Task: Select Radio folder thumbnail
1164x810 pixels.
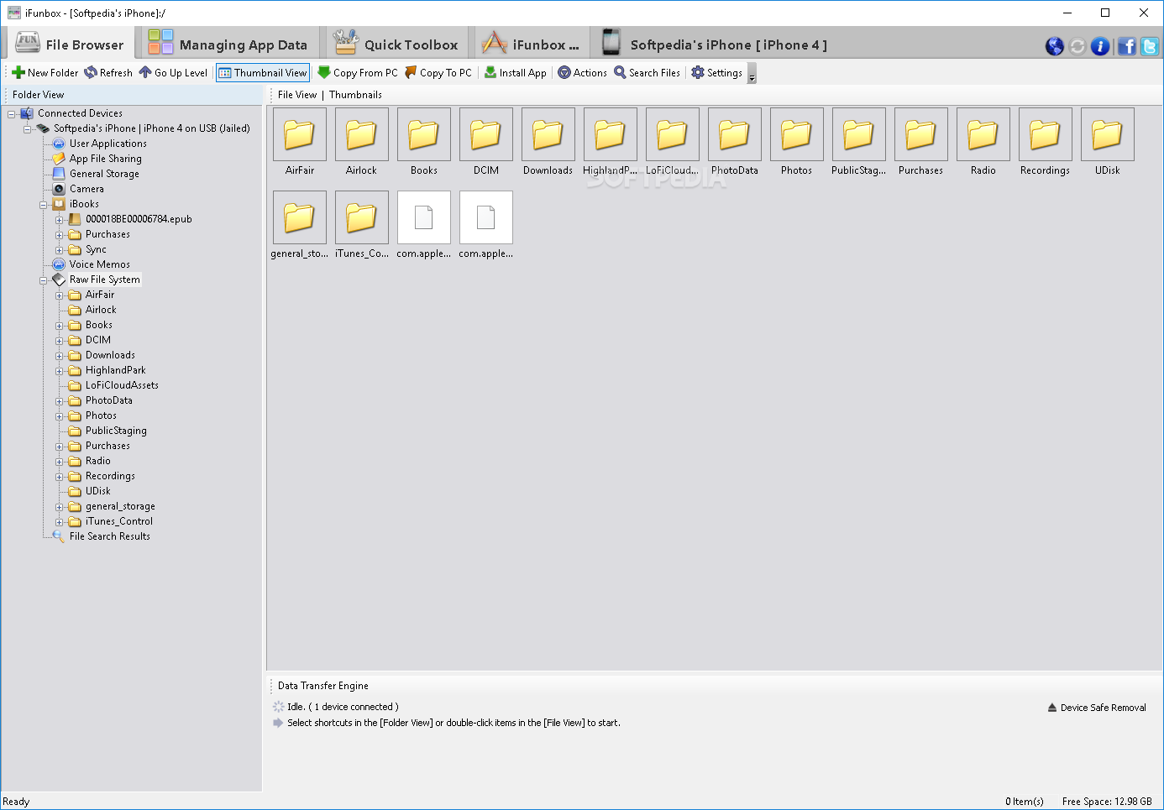Action: (983, 134)
